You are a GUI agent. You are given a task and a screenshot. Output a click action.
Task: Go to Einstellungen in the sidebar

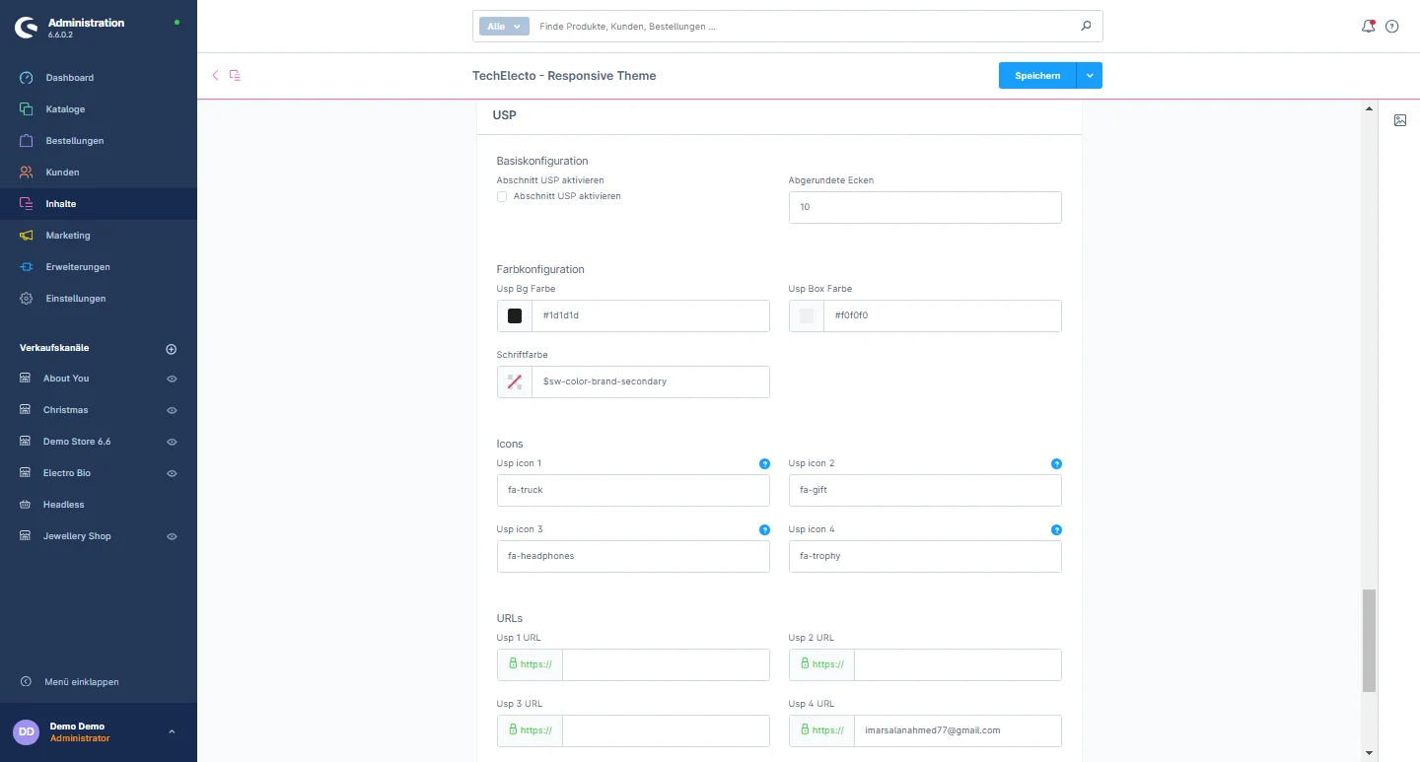pos(75,299)
